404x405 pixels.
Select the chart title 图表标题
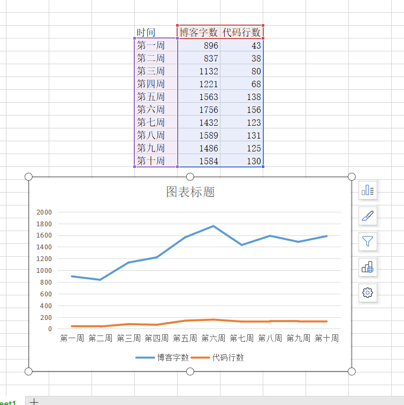point(190,192)
